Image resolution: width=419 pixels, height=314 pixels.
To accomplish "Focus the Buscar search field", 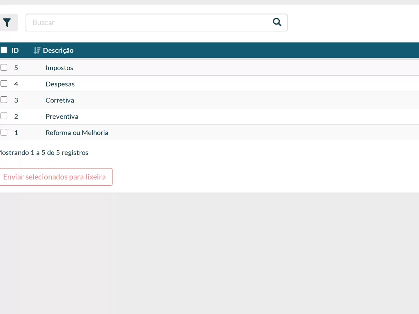I will coord(156,23).
